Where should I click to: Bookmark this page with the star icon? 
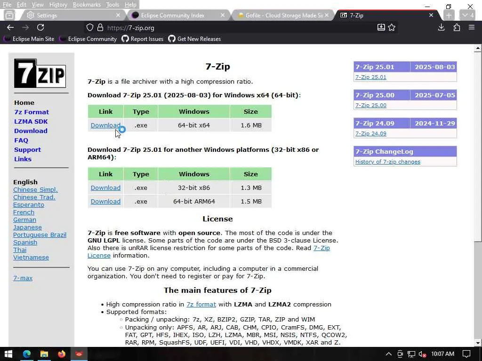coord(392,28)
